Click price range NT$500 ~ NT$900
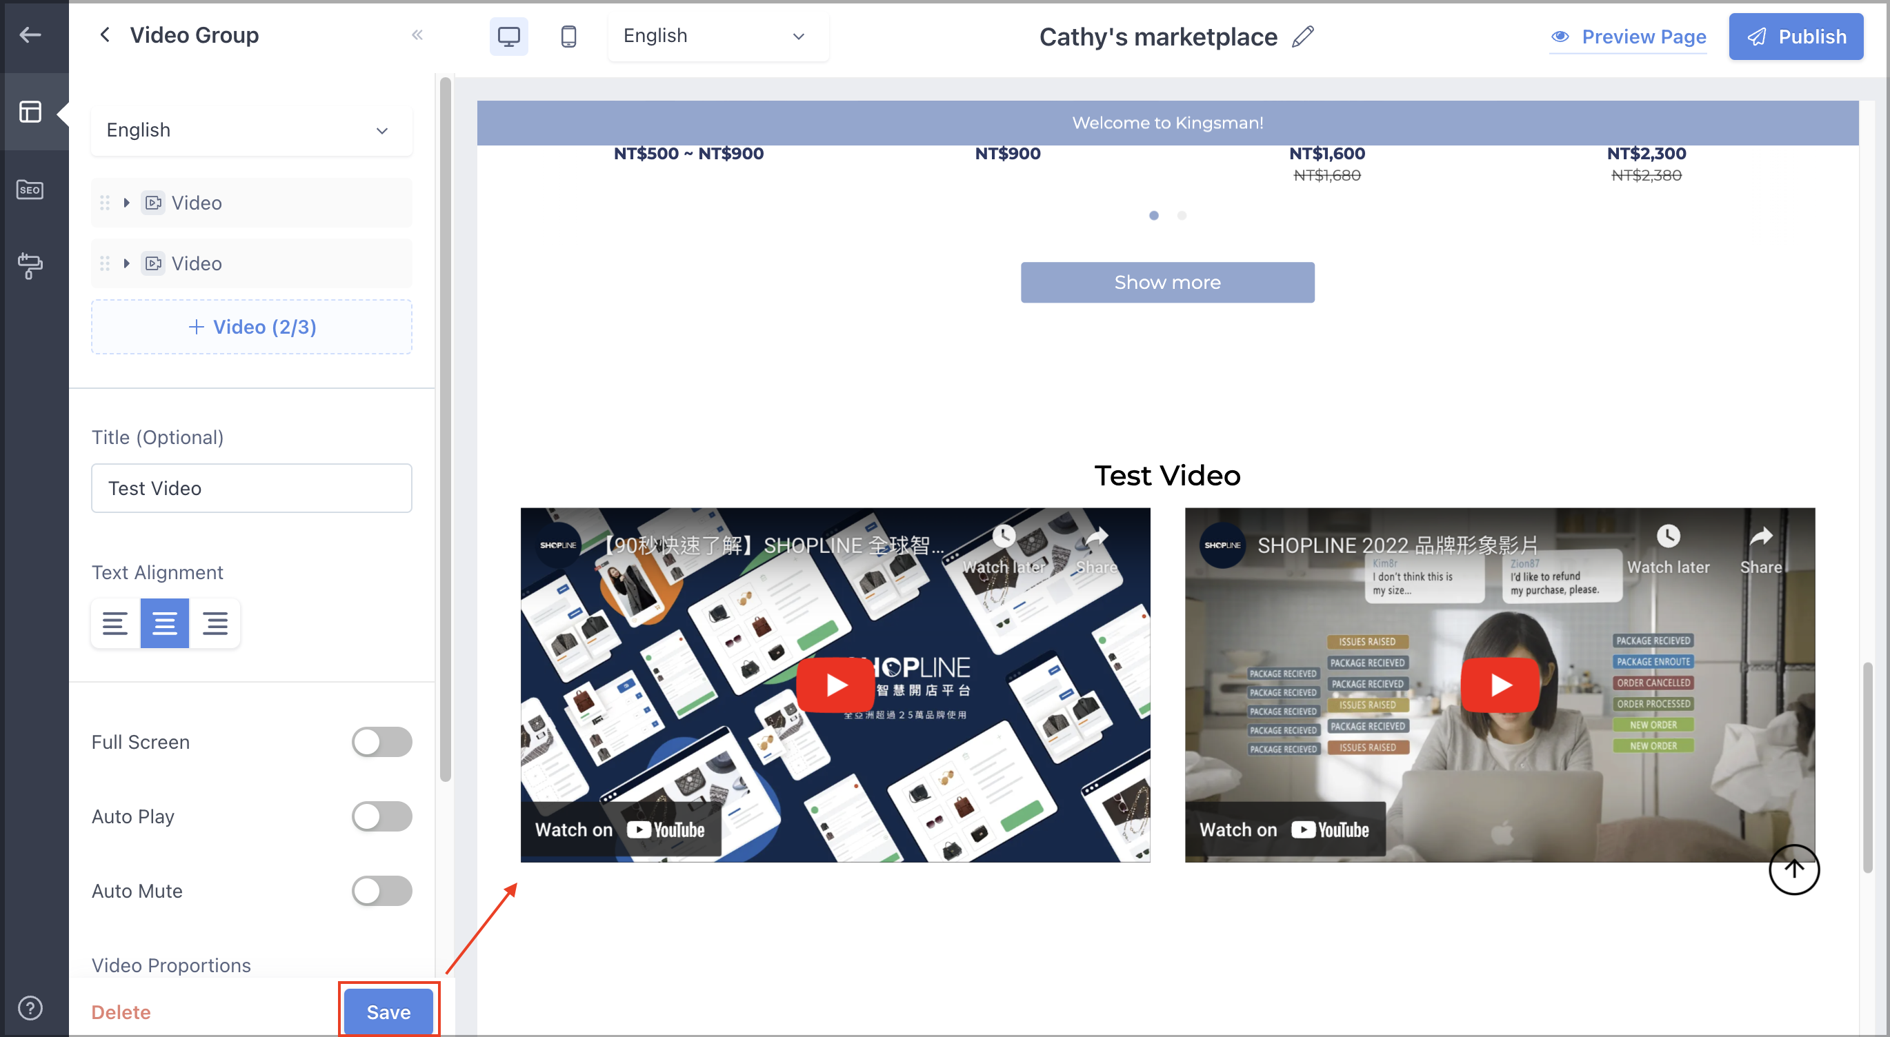Image resolution: width=1890 pixels, height=1037 pixels. point(688,153)
